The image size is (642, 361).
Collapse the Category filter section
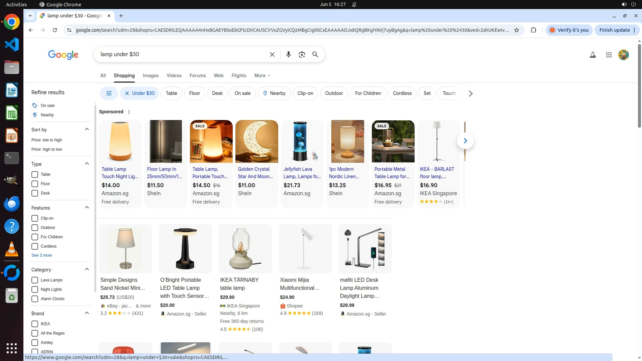coord(87,269)
